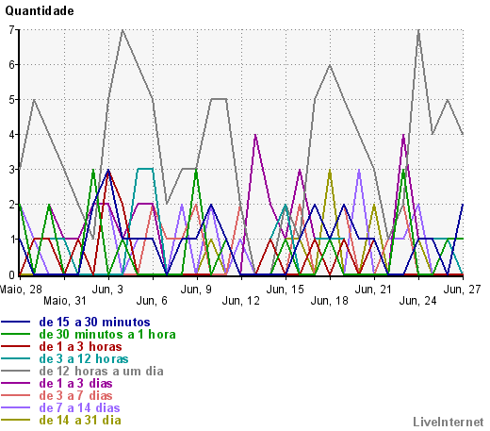490x431 pixels.
Task: Click the 'Maio, 28' date label
Action: [x=21, y=290]
